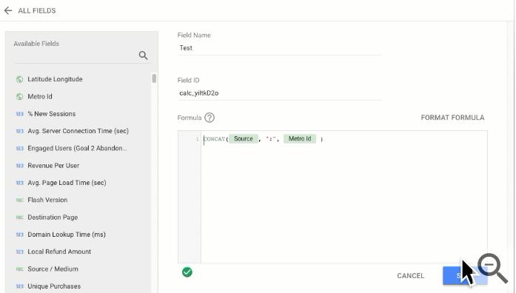Click the number icon beside Engaged Users
This screenshot has width=516, height=293.
tap(20, 148)
